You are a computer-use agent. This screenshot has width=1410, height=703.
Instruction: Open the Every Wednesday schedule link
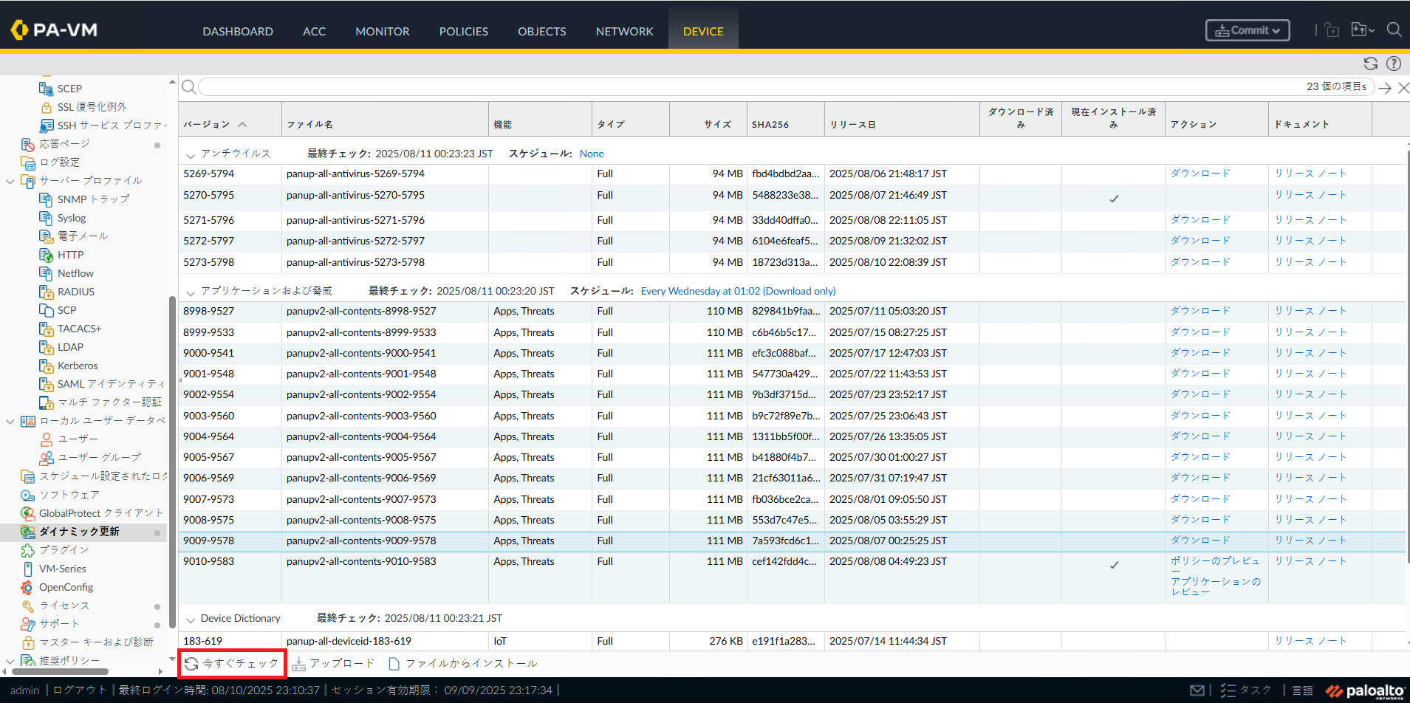click(x=738, y=291)
